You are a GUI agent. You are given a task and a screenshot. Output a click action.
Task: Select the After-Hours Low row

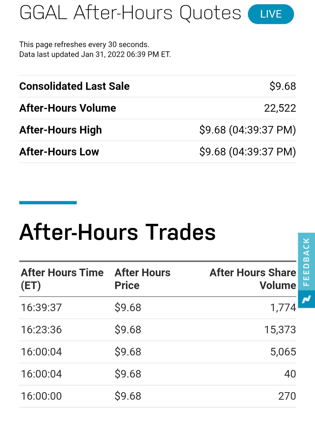click(158, 152)
